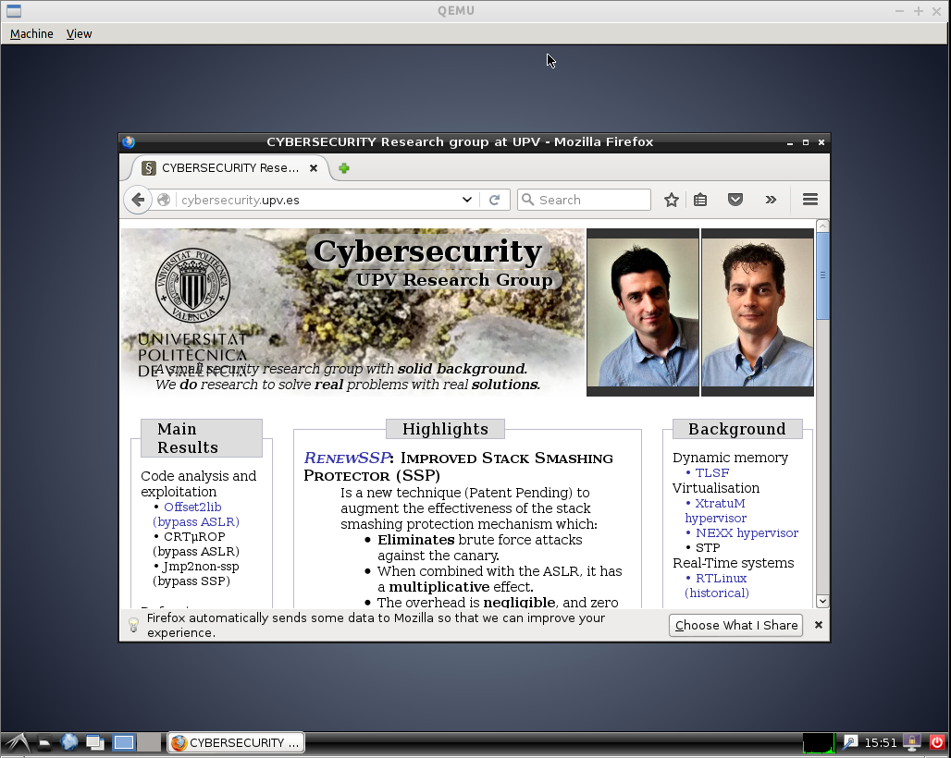Viewport: 951px width, 758px height.
Task: Expand the URL bar history dropdown
Action: coord(467,200)
